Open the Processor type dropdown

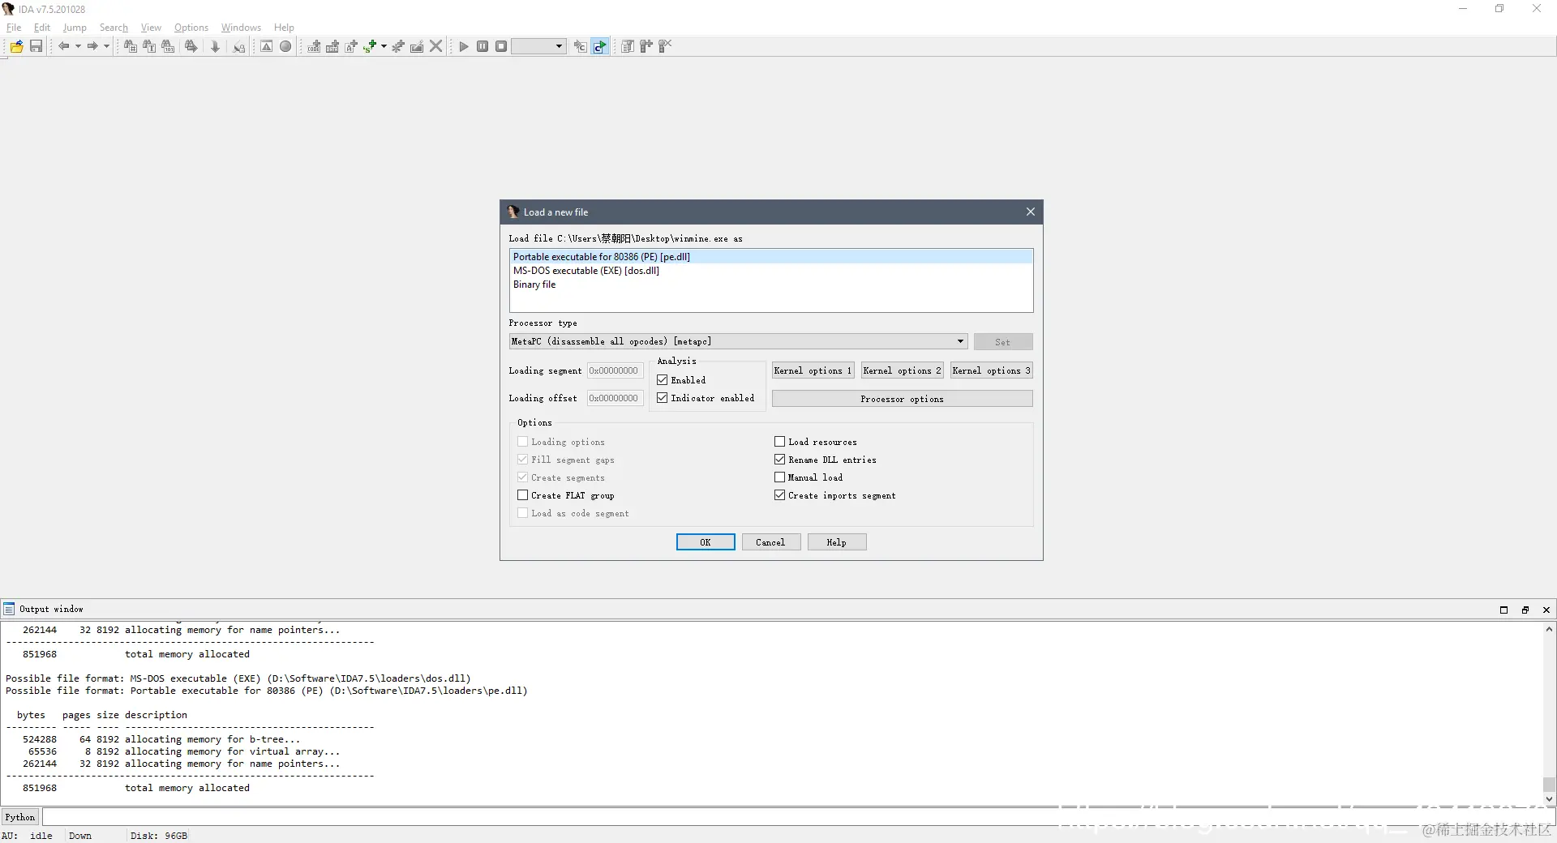(738, 341)
